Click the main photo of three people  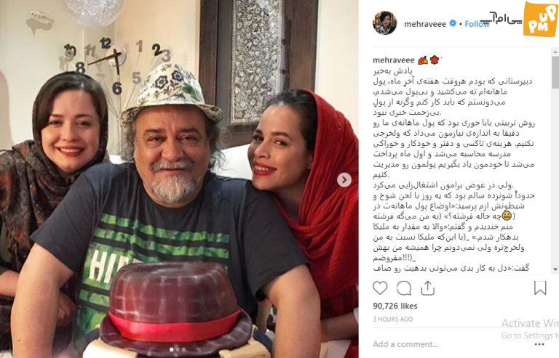(x=179, y=179)
